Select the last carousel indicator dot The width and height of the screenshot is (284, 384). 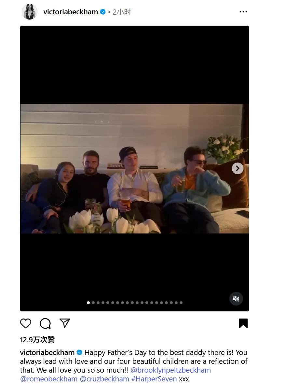[181, 303]
